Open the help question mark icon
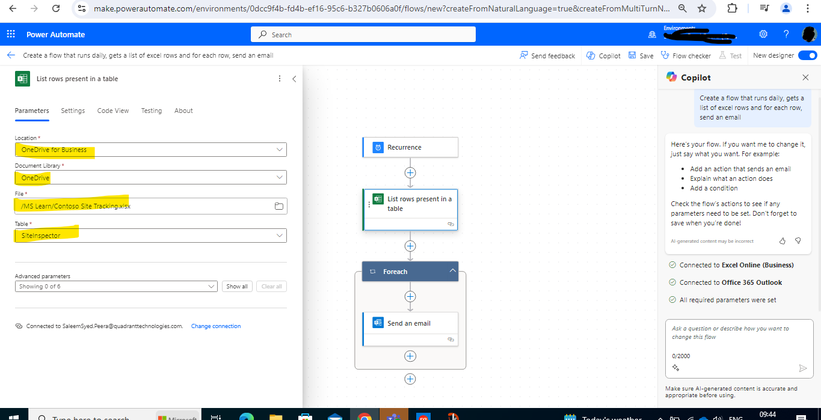 [786, 34]
